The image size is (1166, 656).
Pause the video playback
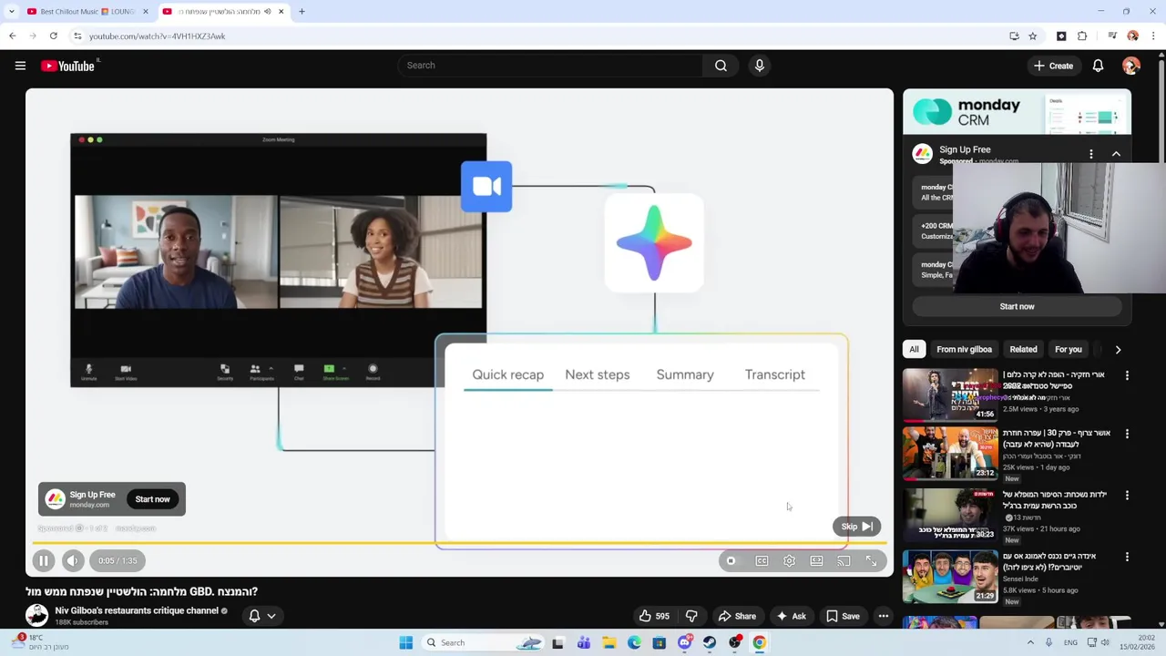43,561
